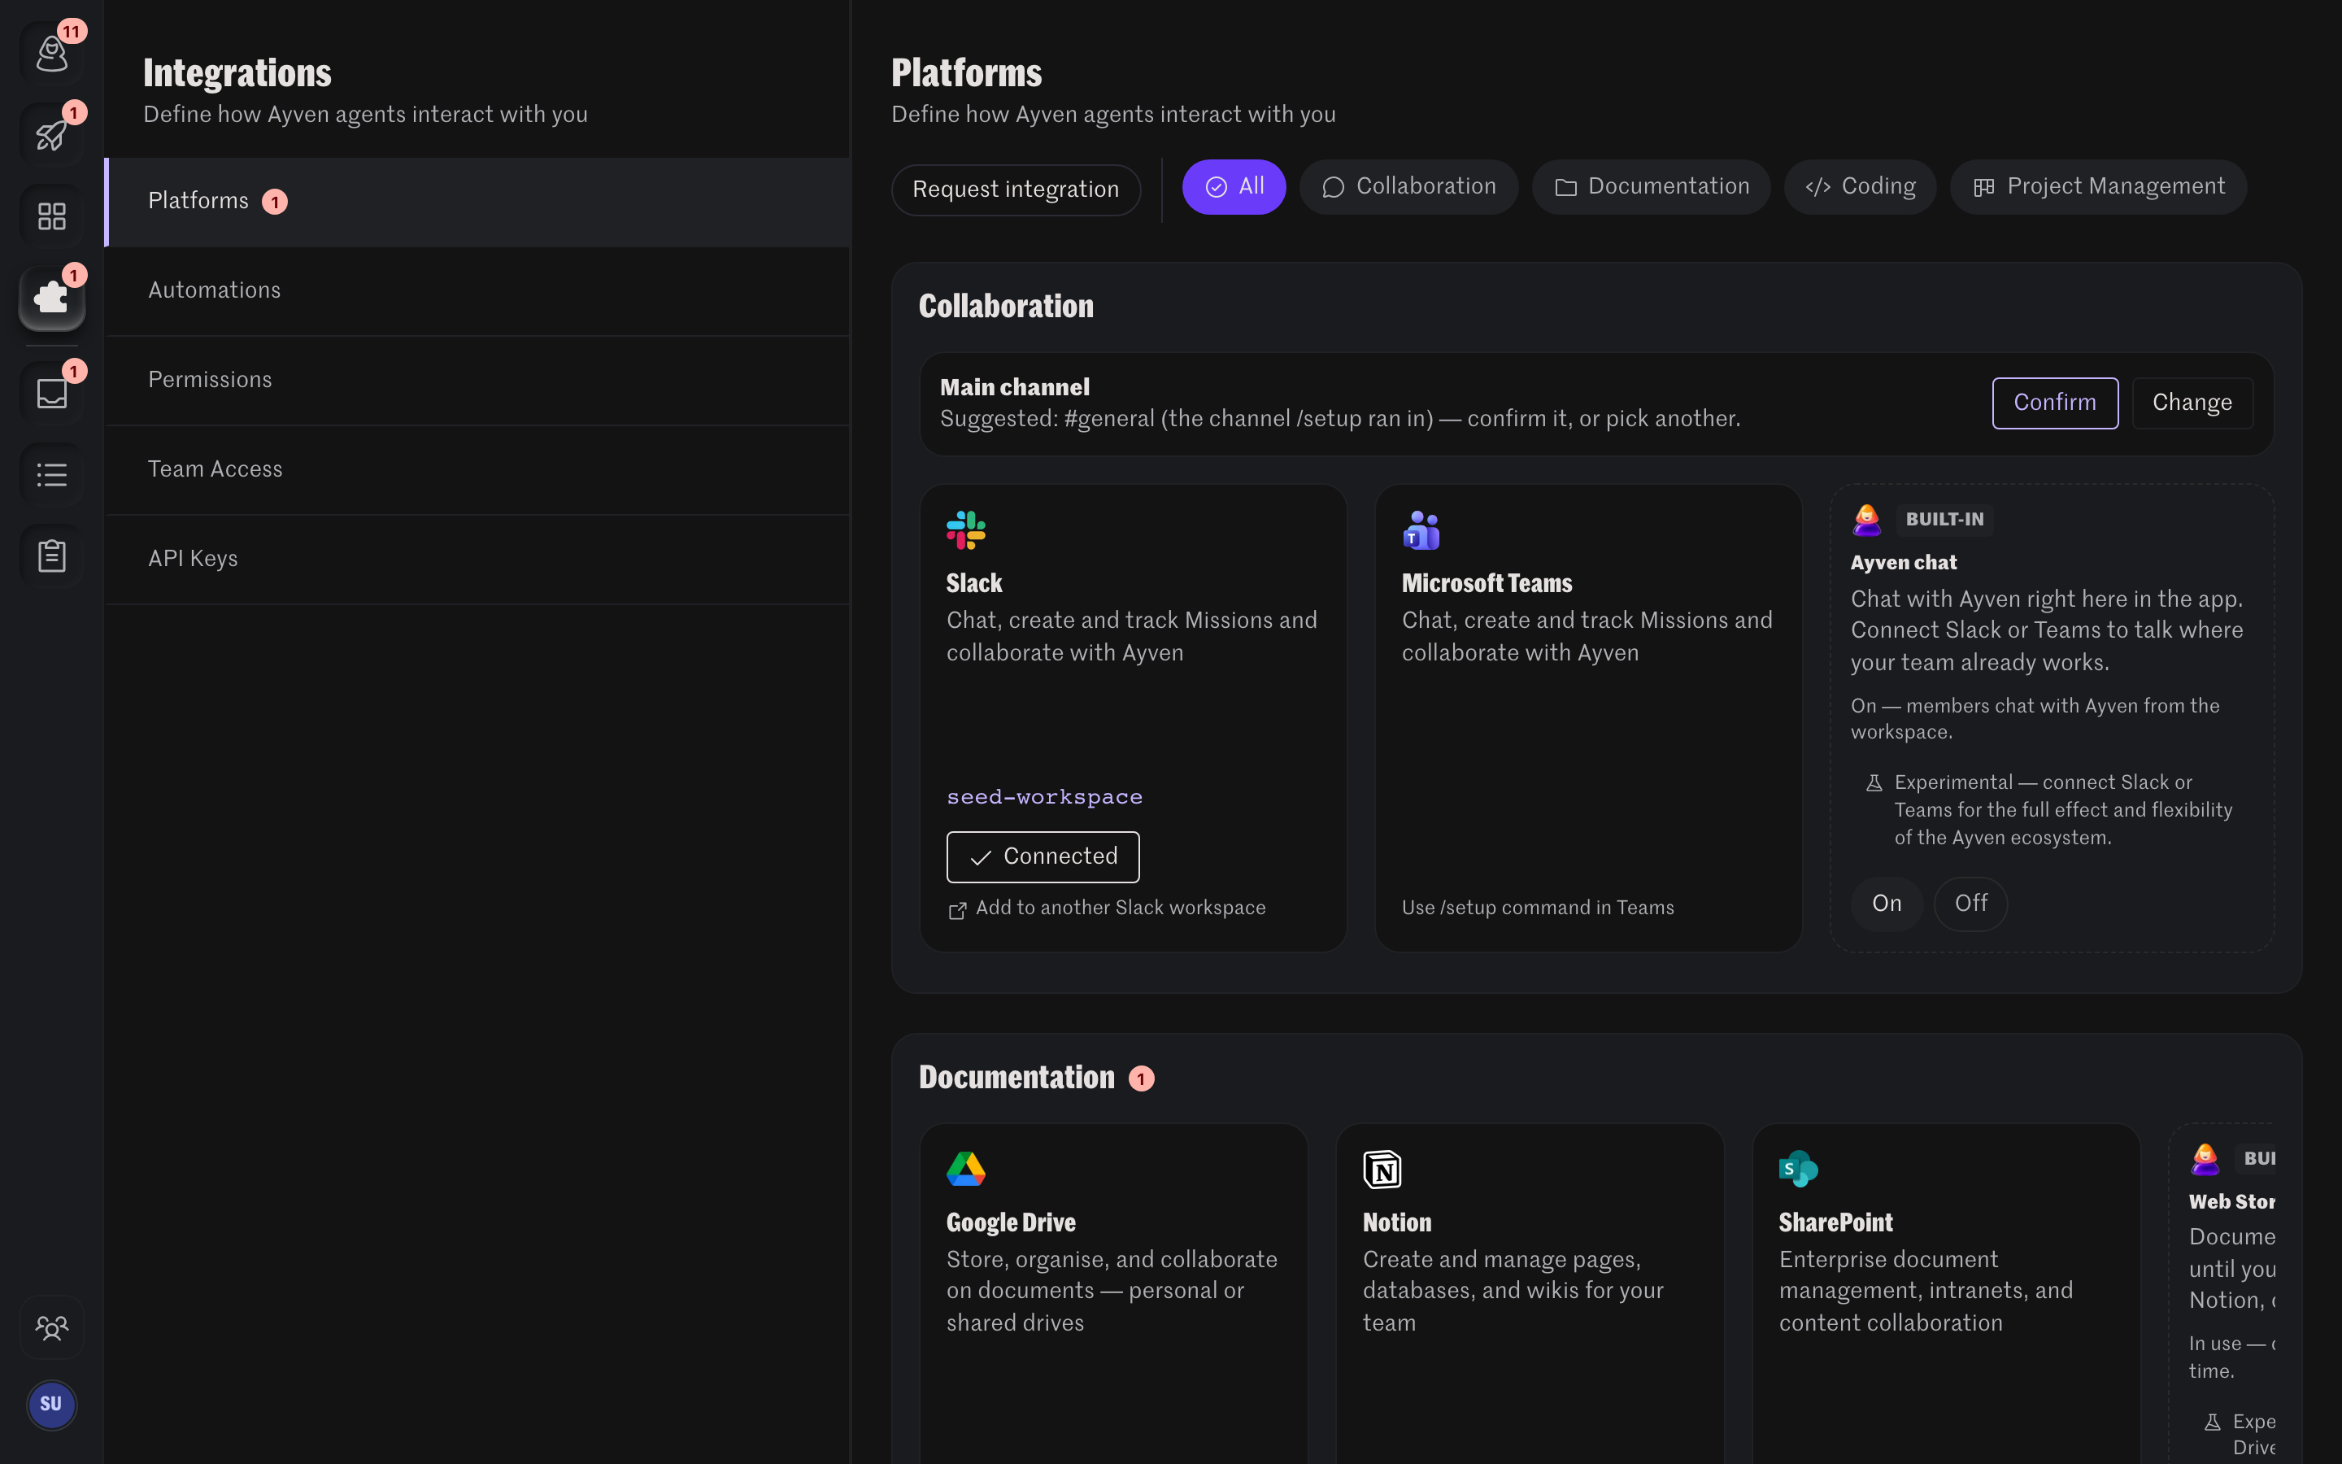Click the SU user avatar

51,1404
